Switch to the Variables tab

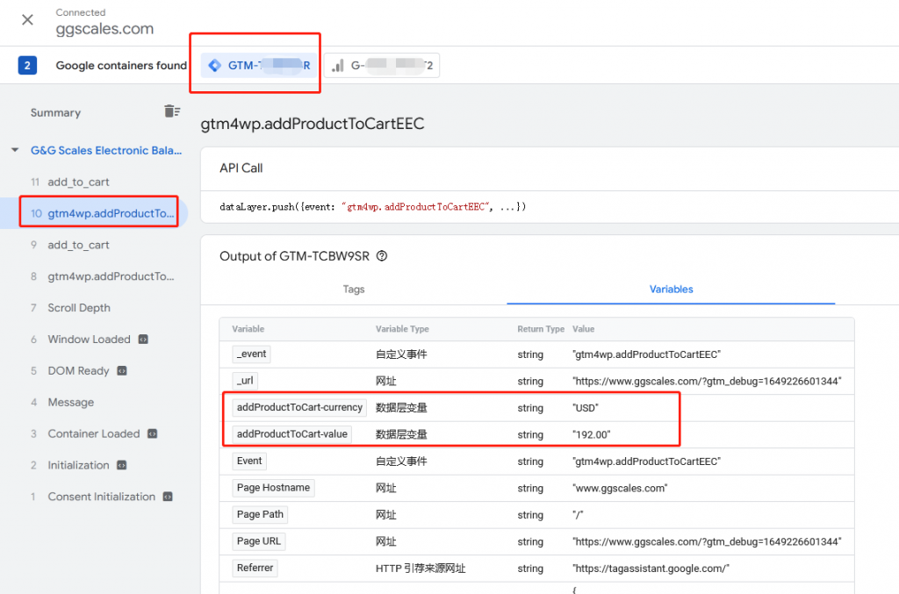coord(671,290)
